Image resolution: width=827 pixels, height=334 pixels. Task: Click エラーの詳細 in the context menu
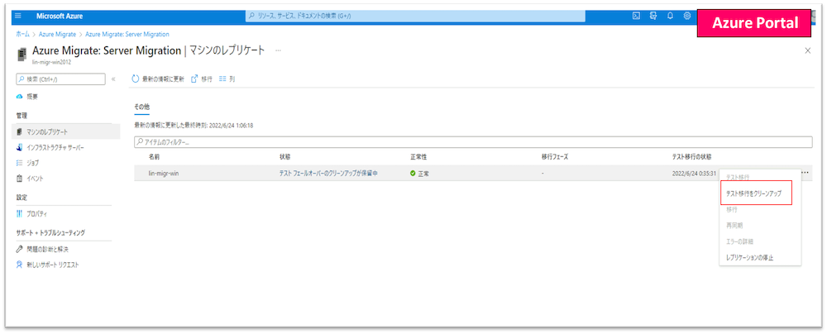(x=739, y=241)
